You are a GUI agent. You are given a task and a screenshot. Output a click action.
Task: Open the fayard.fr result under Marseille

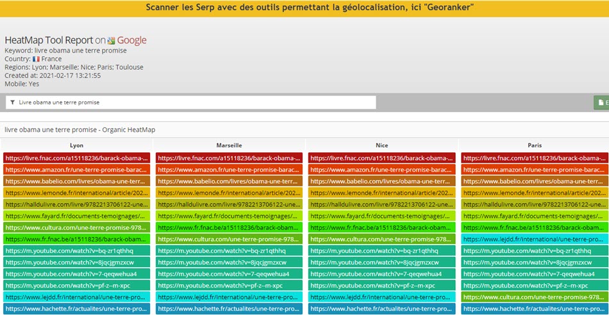point(229,216)
